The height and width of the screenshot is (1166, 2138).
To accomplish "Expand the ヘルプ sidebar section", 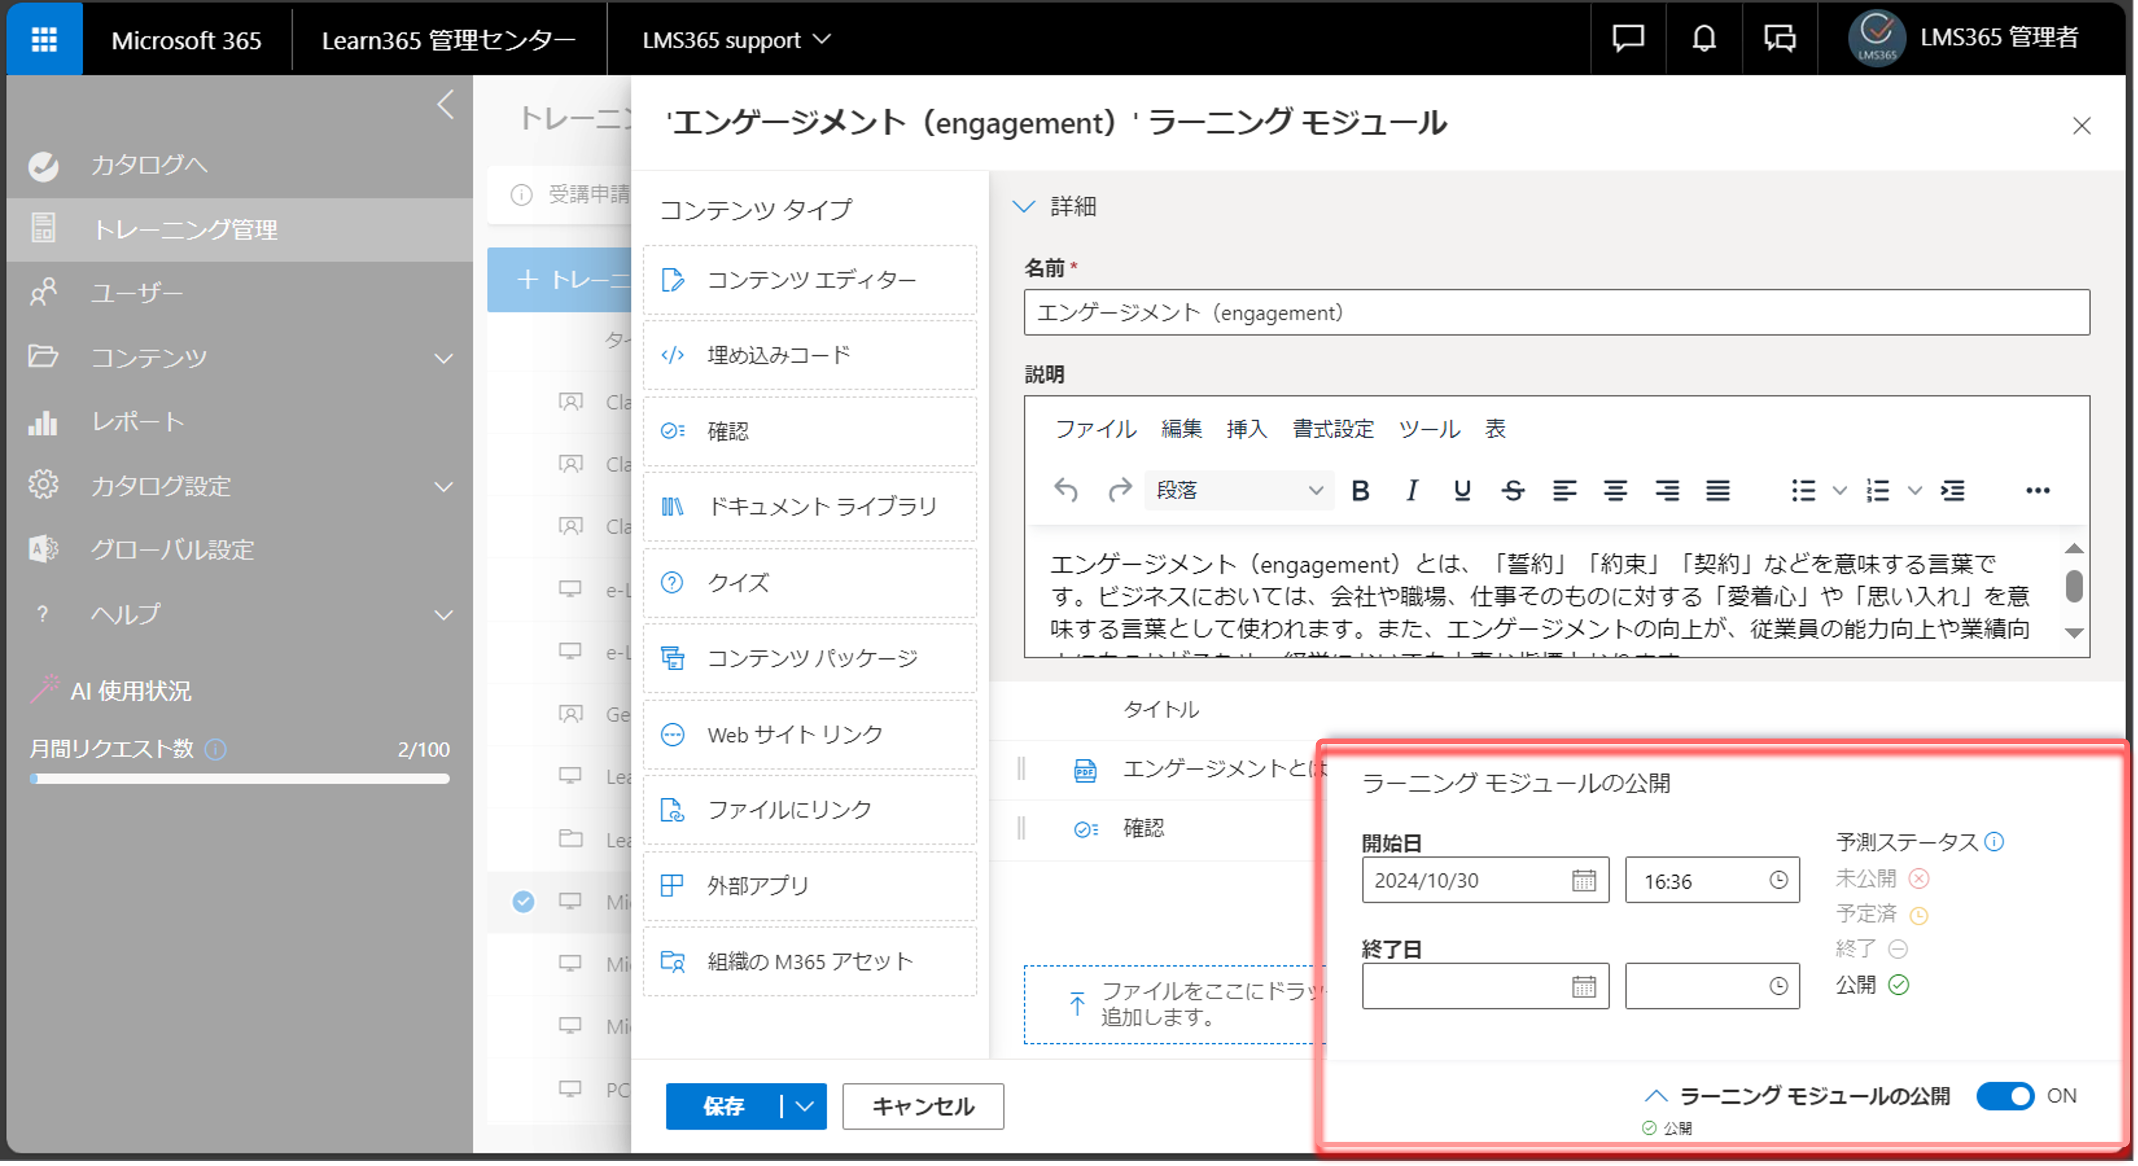I will tap(444, 616).
